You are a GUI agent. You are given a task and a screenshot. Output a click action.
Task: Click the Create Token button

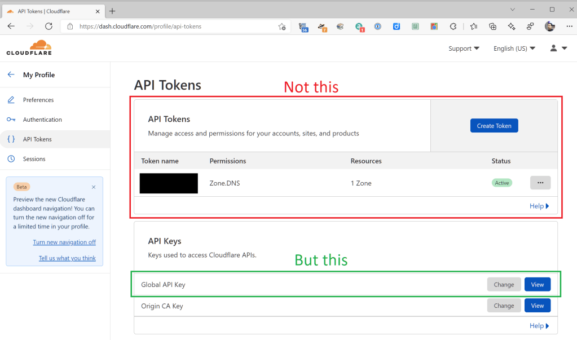494,126
